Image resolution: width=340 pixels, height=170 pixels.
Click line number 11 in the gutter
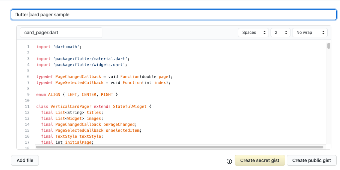(x=27, y=107)
